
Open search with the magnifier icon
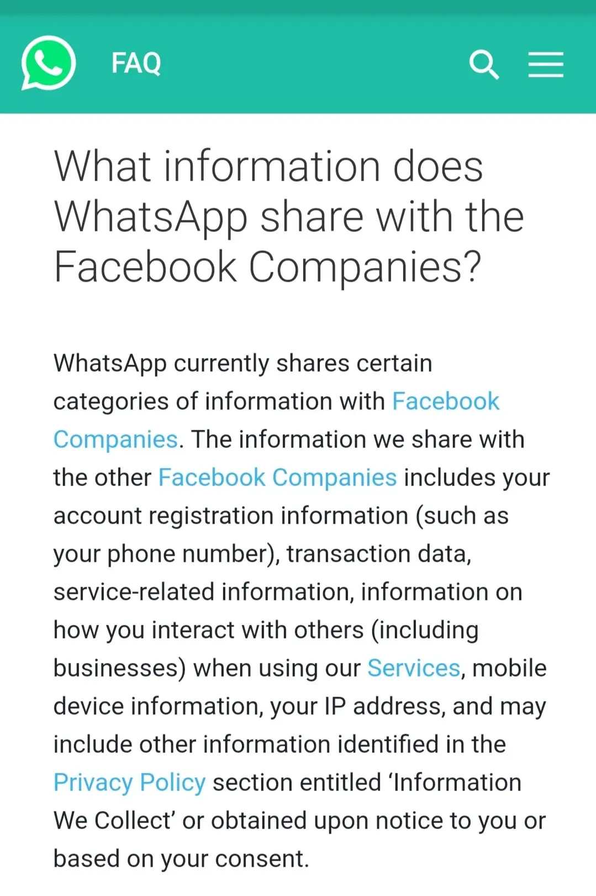(484, 65)
